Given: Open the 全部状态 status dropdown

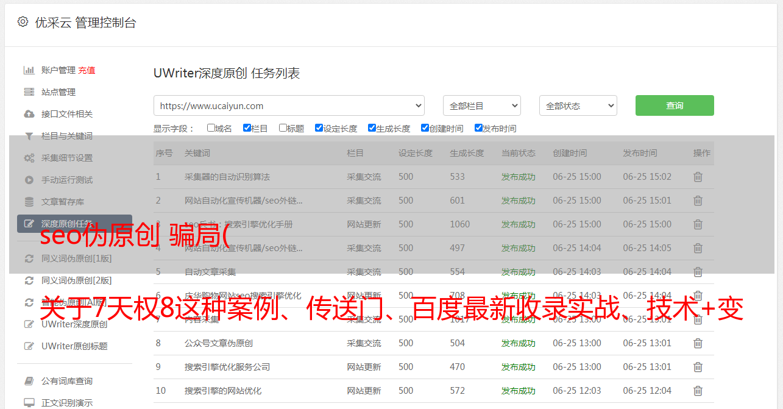Looking at the screenshot, I should 578,105.
